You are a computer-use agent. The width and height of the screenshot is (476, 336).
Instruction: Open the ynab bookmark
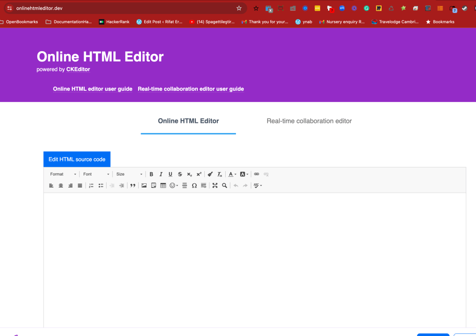point(303,22)
